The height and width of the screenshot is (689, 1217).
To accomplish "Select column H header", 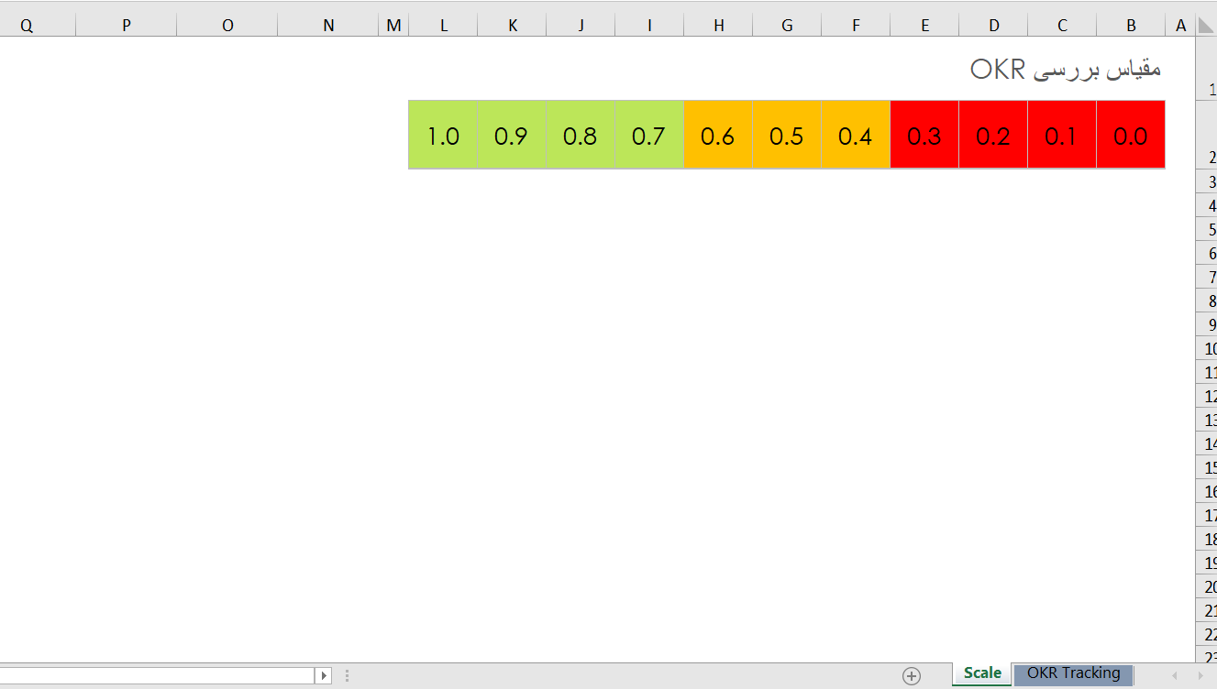I will click(x=719, y=26).
